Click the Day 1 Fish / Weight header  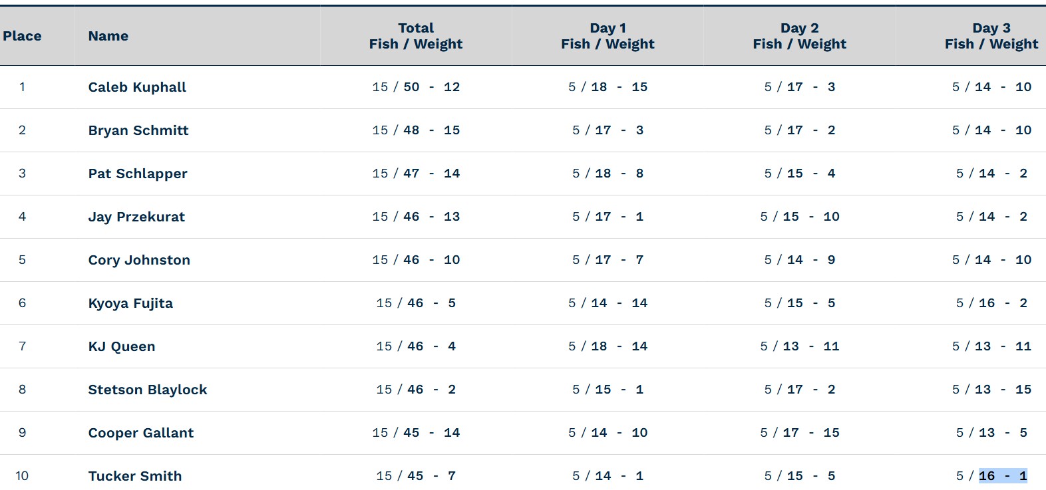(608, 36)
